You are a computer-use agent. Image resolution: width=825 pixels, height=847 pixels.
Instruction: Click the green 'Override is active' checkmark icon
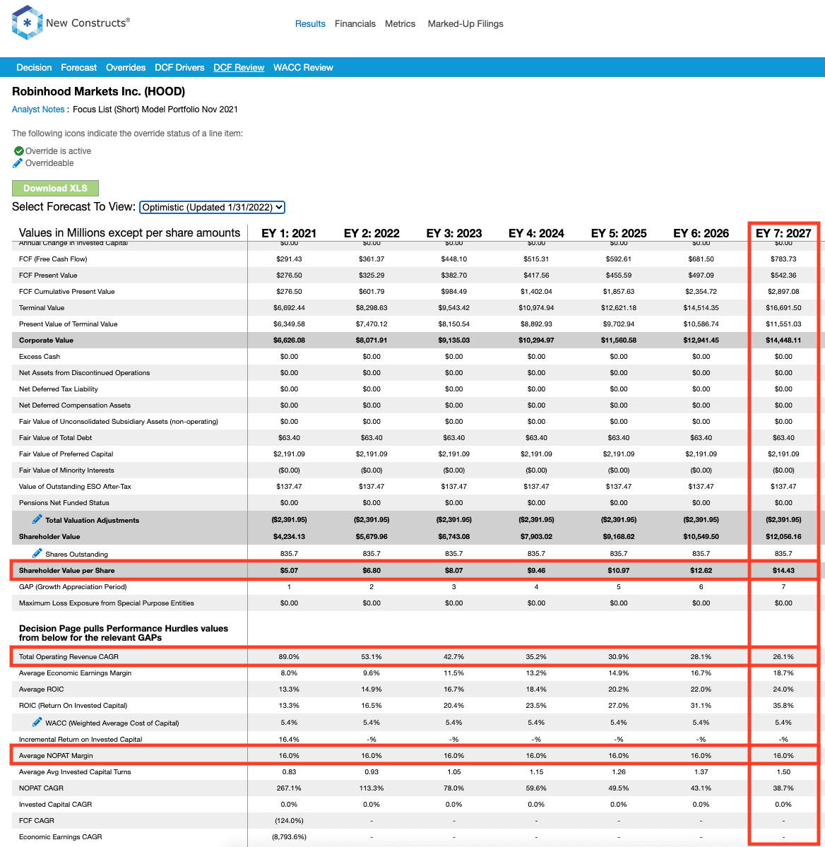(x=19, y=151)
